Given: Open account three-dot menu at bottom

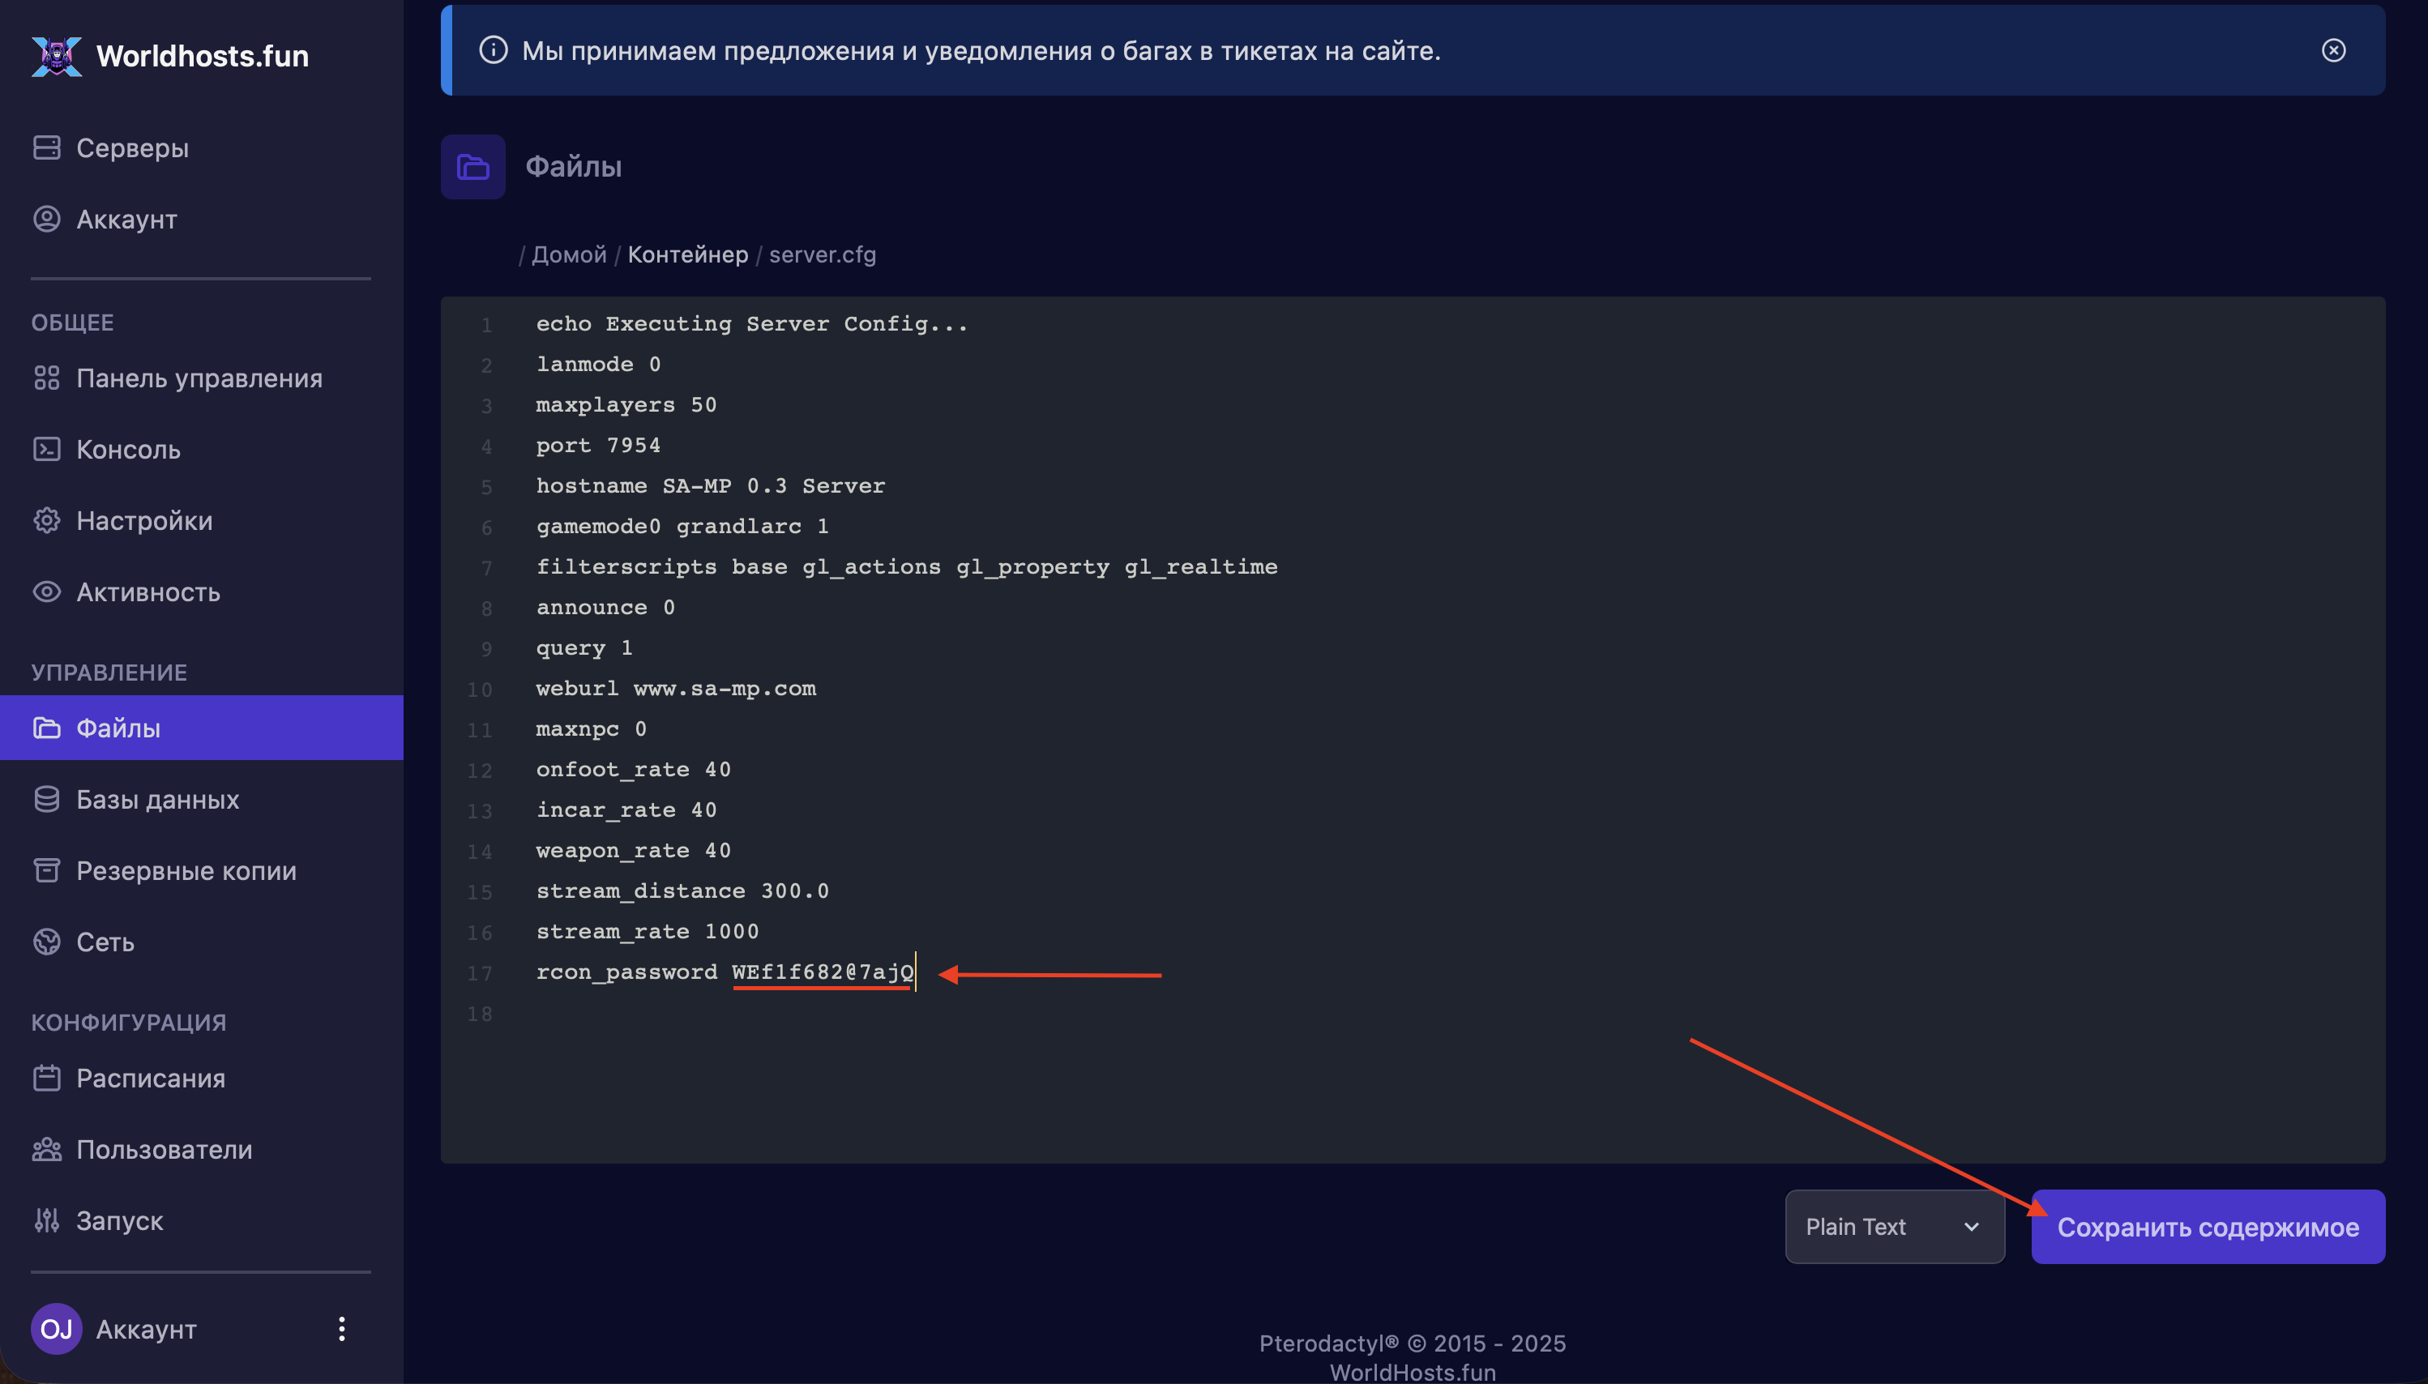Looking at the screenshot, I should 341,1328.
